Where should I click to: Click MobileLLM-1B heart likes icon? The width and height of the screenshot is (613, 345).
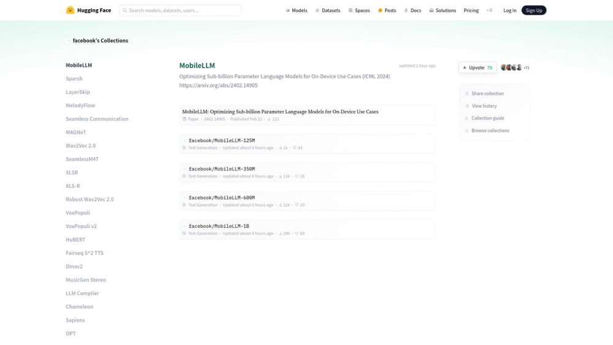tap(297, 233)
